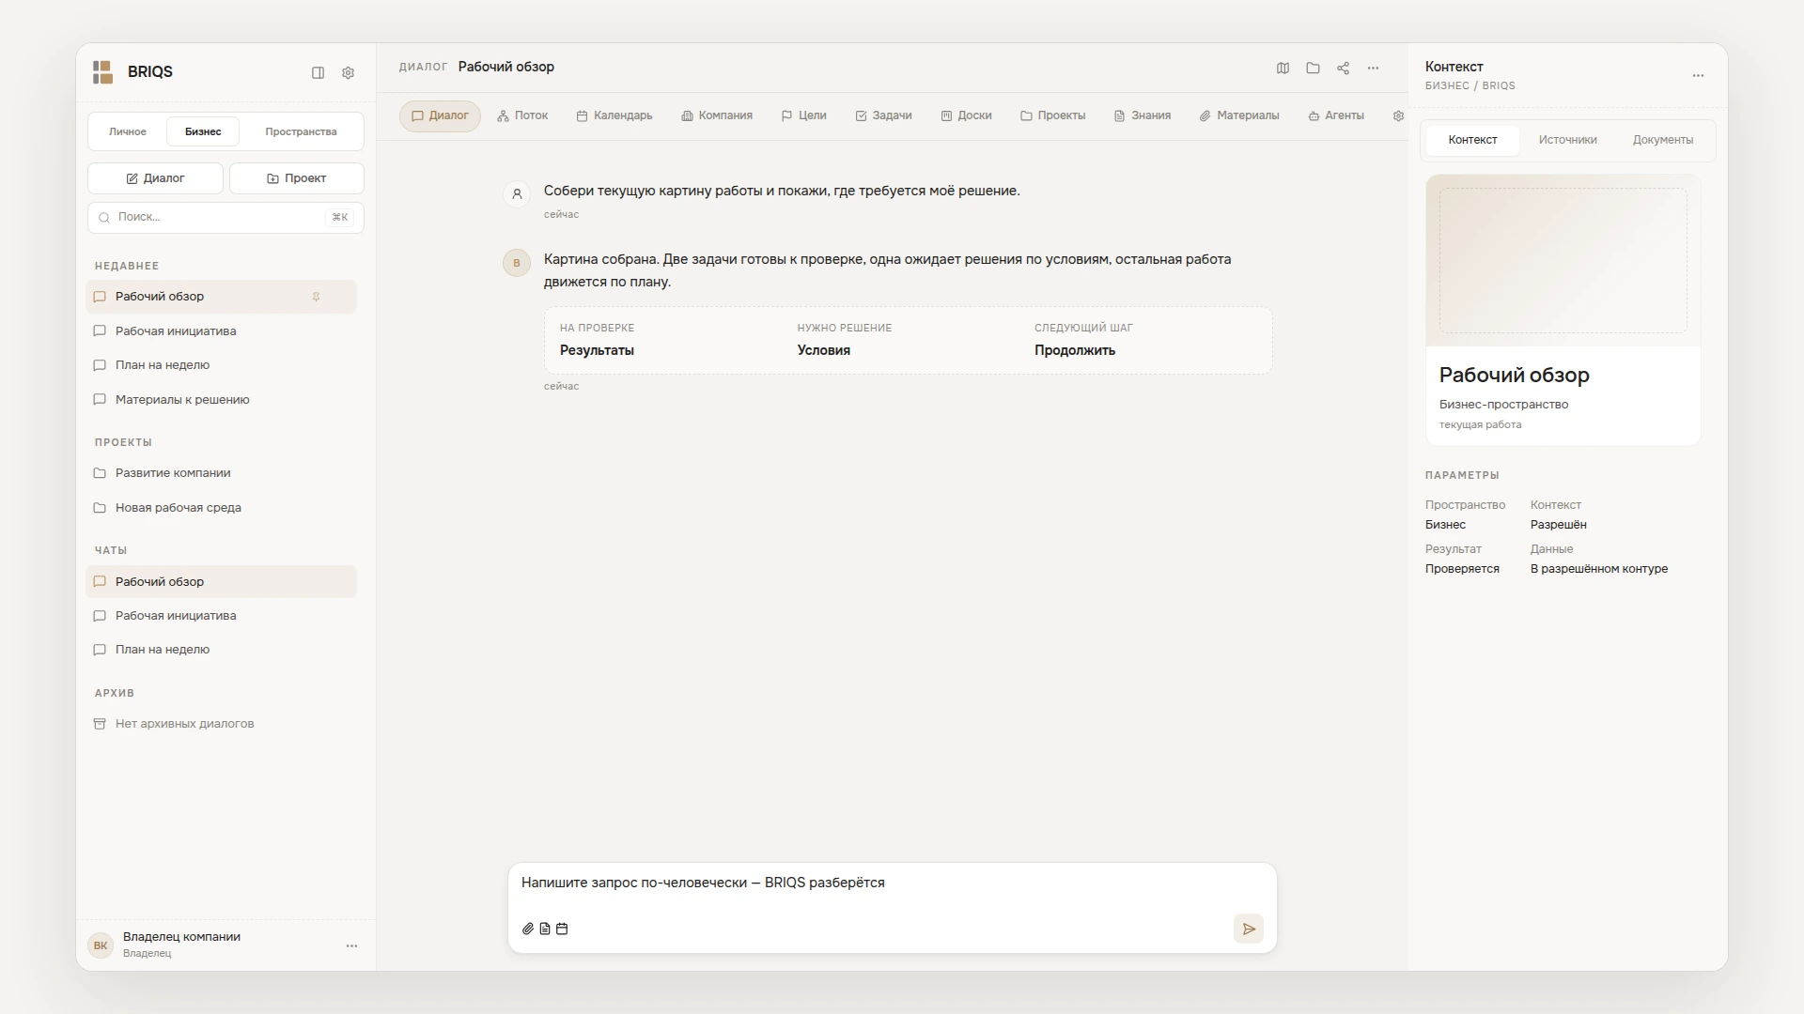This screenshot has height=1014, width=1804.
Task: Switch to the Задачи tab
Action: coord(883,115)
